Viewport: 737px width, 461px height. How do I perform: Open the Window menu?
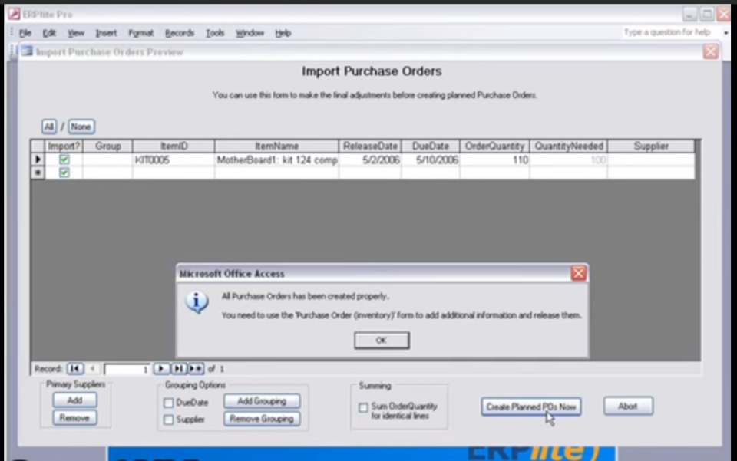tap(250, 33)
